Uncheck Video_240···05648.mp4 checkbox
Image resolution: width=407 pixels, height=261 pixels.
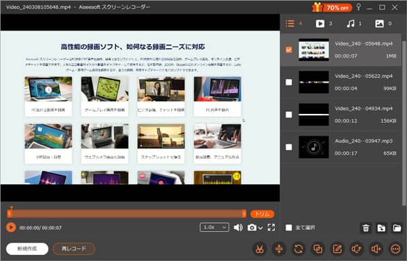coord(289,49)
